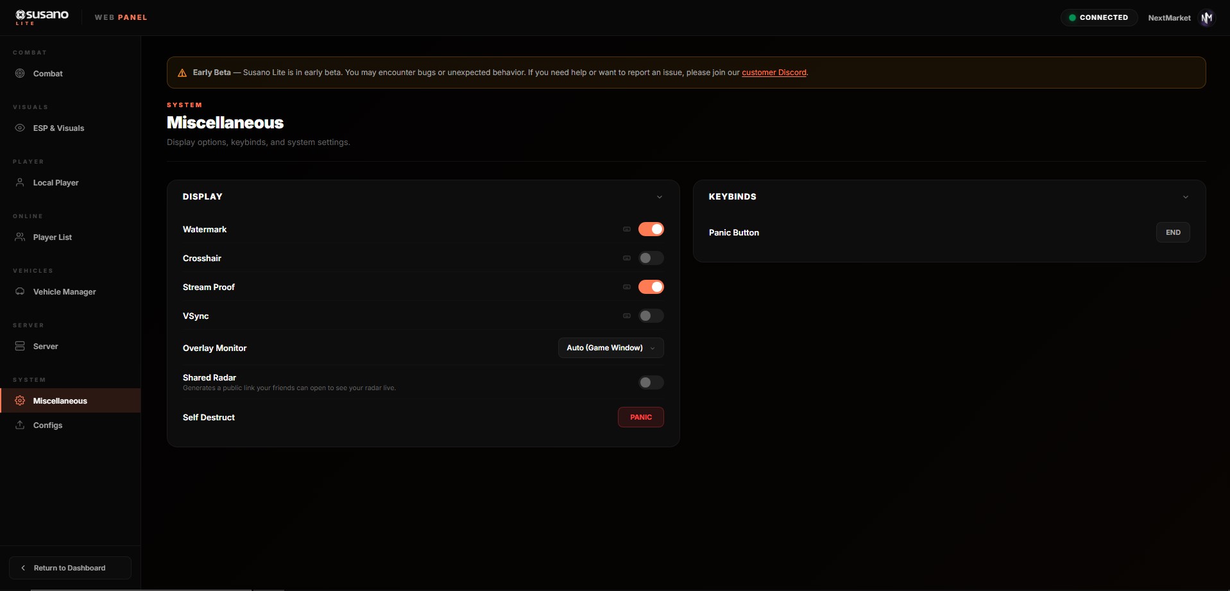Viewport: 1230px width, 591px height.
Task: Click the Vehicle Manager car icon
Action: tap(20, 291)
